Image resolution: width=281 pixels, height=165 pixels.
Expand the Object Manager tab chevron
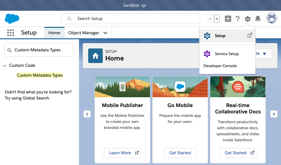(105, 33)
